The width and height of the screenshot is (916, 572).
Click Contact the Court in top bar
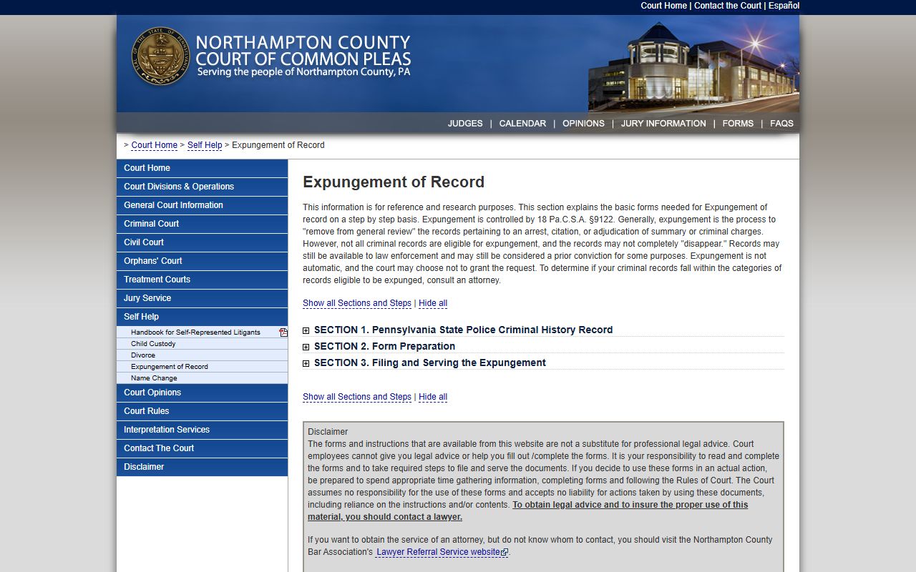pyautogui.click(x=728, y=6)
